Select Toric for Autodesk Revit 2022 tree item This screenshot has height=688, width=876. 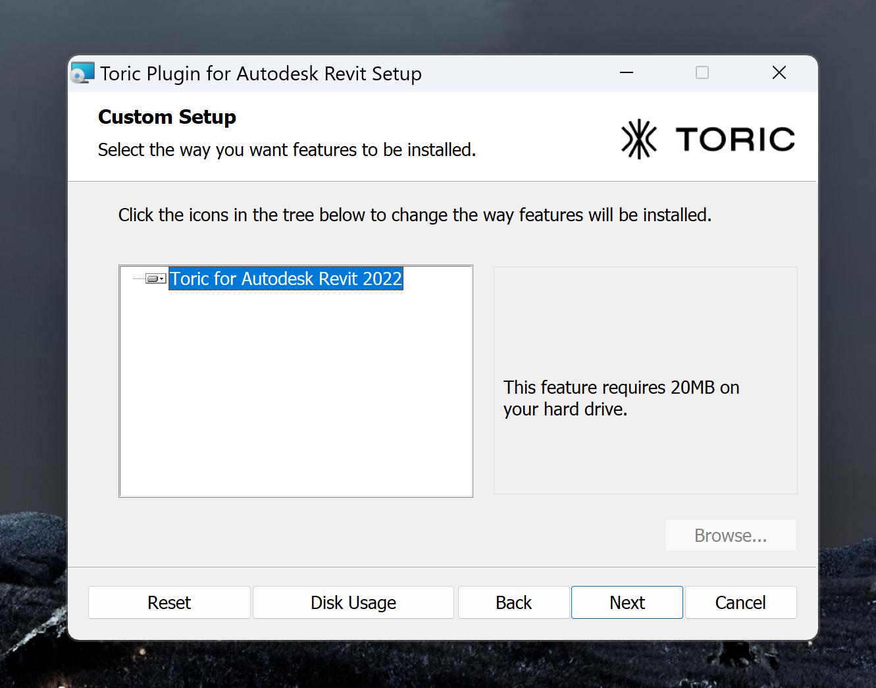click(286, 278)
